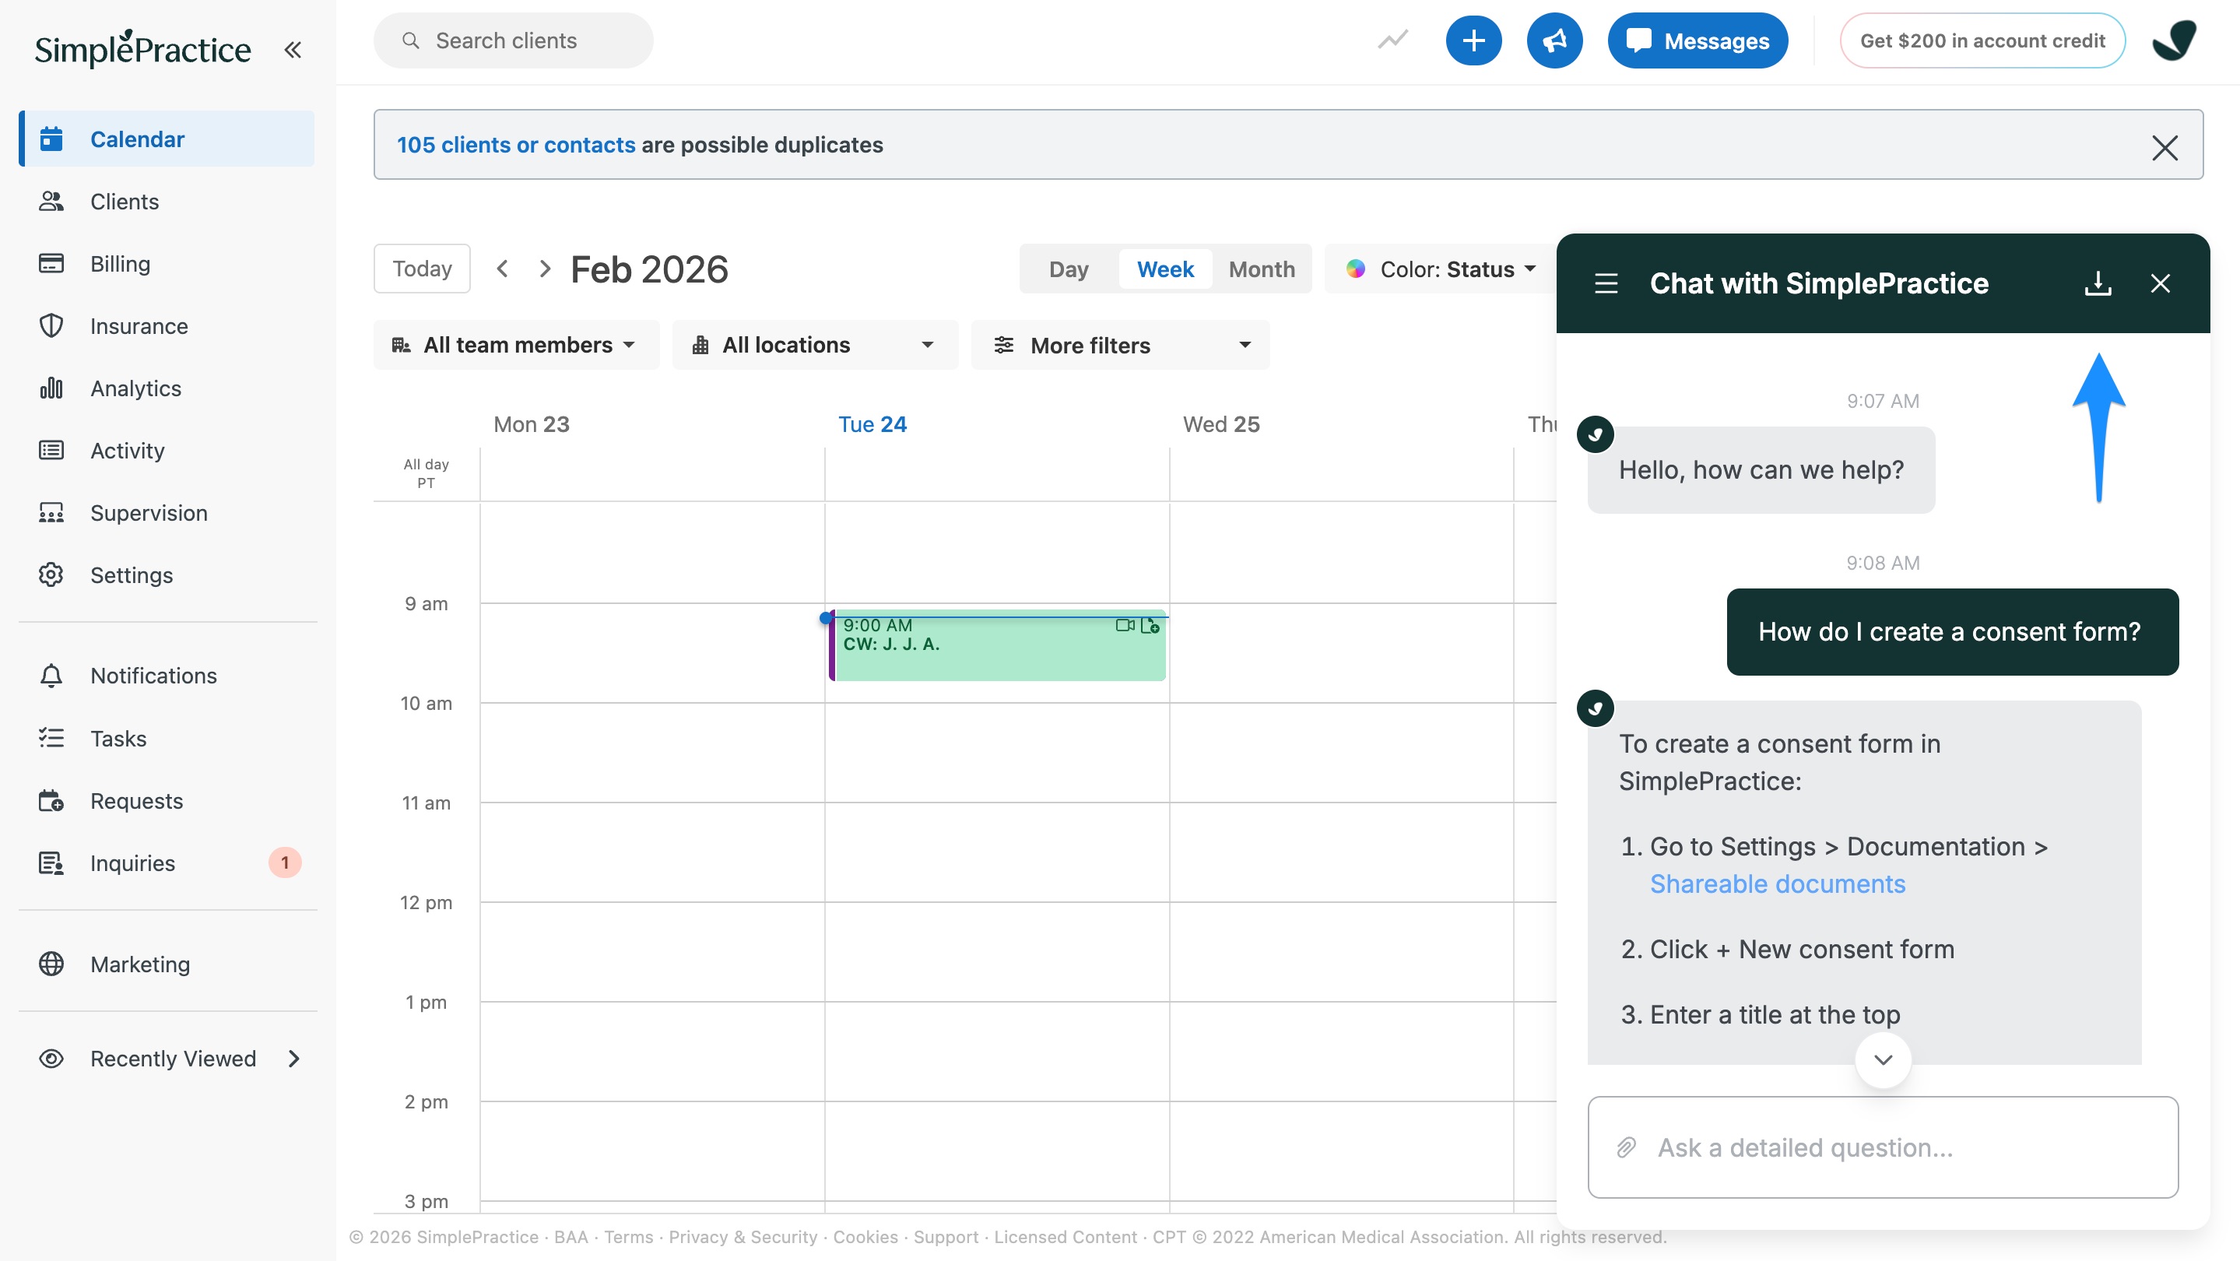Click Get $200 in account credit

[x=1982, y=41]
